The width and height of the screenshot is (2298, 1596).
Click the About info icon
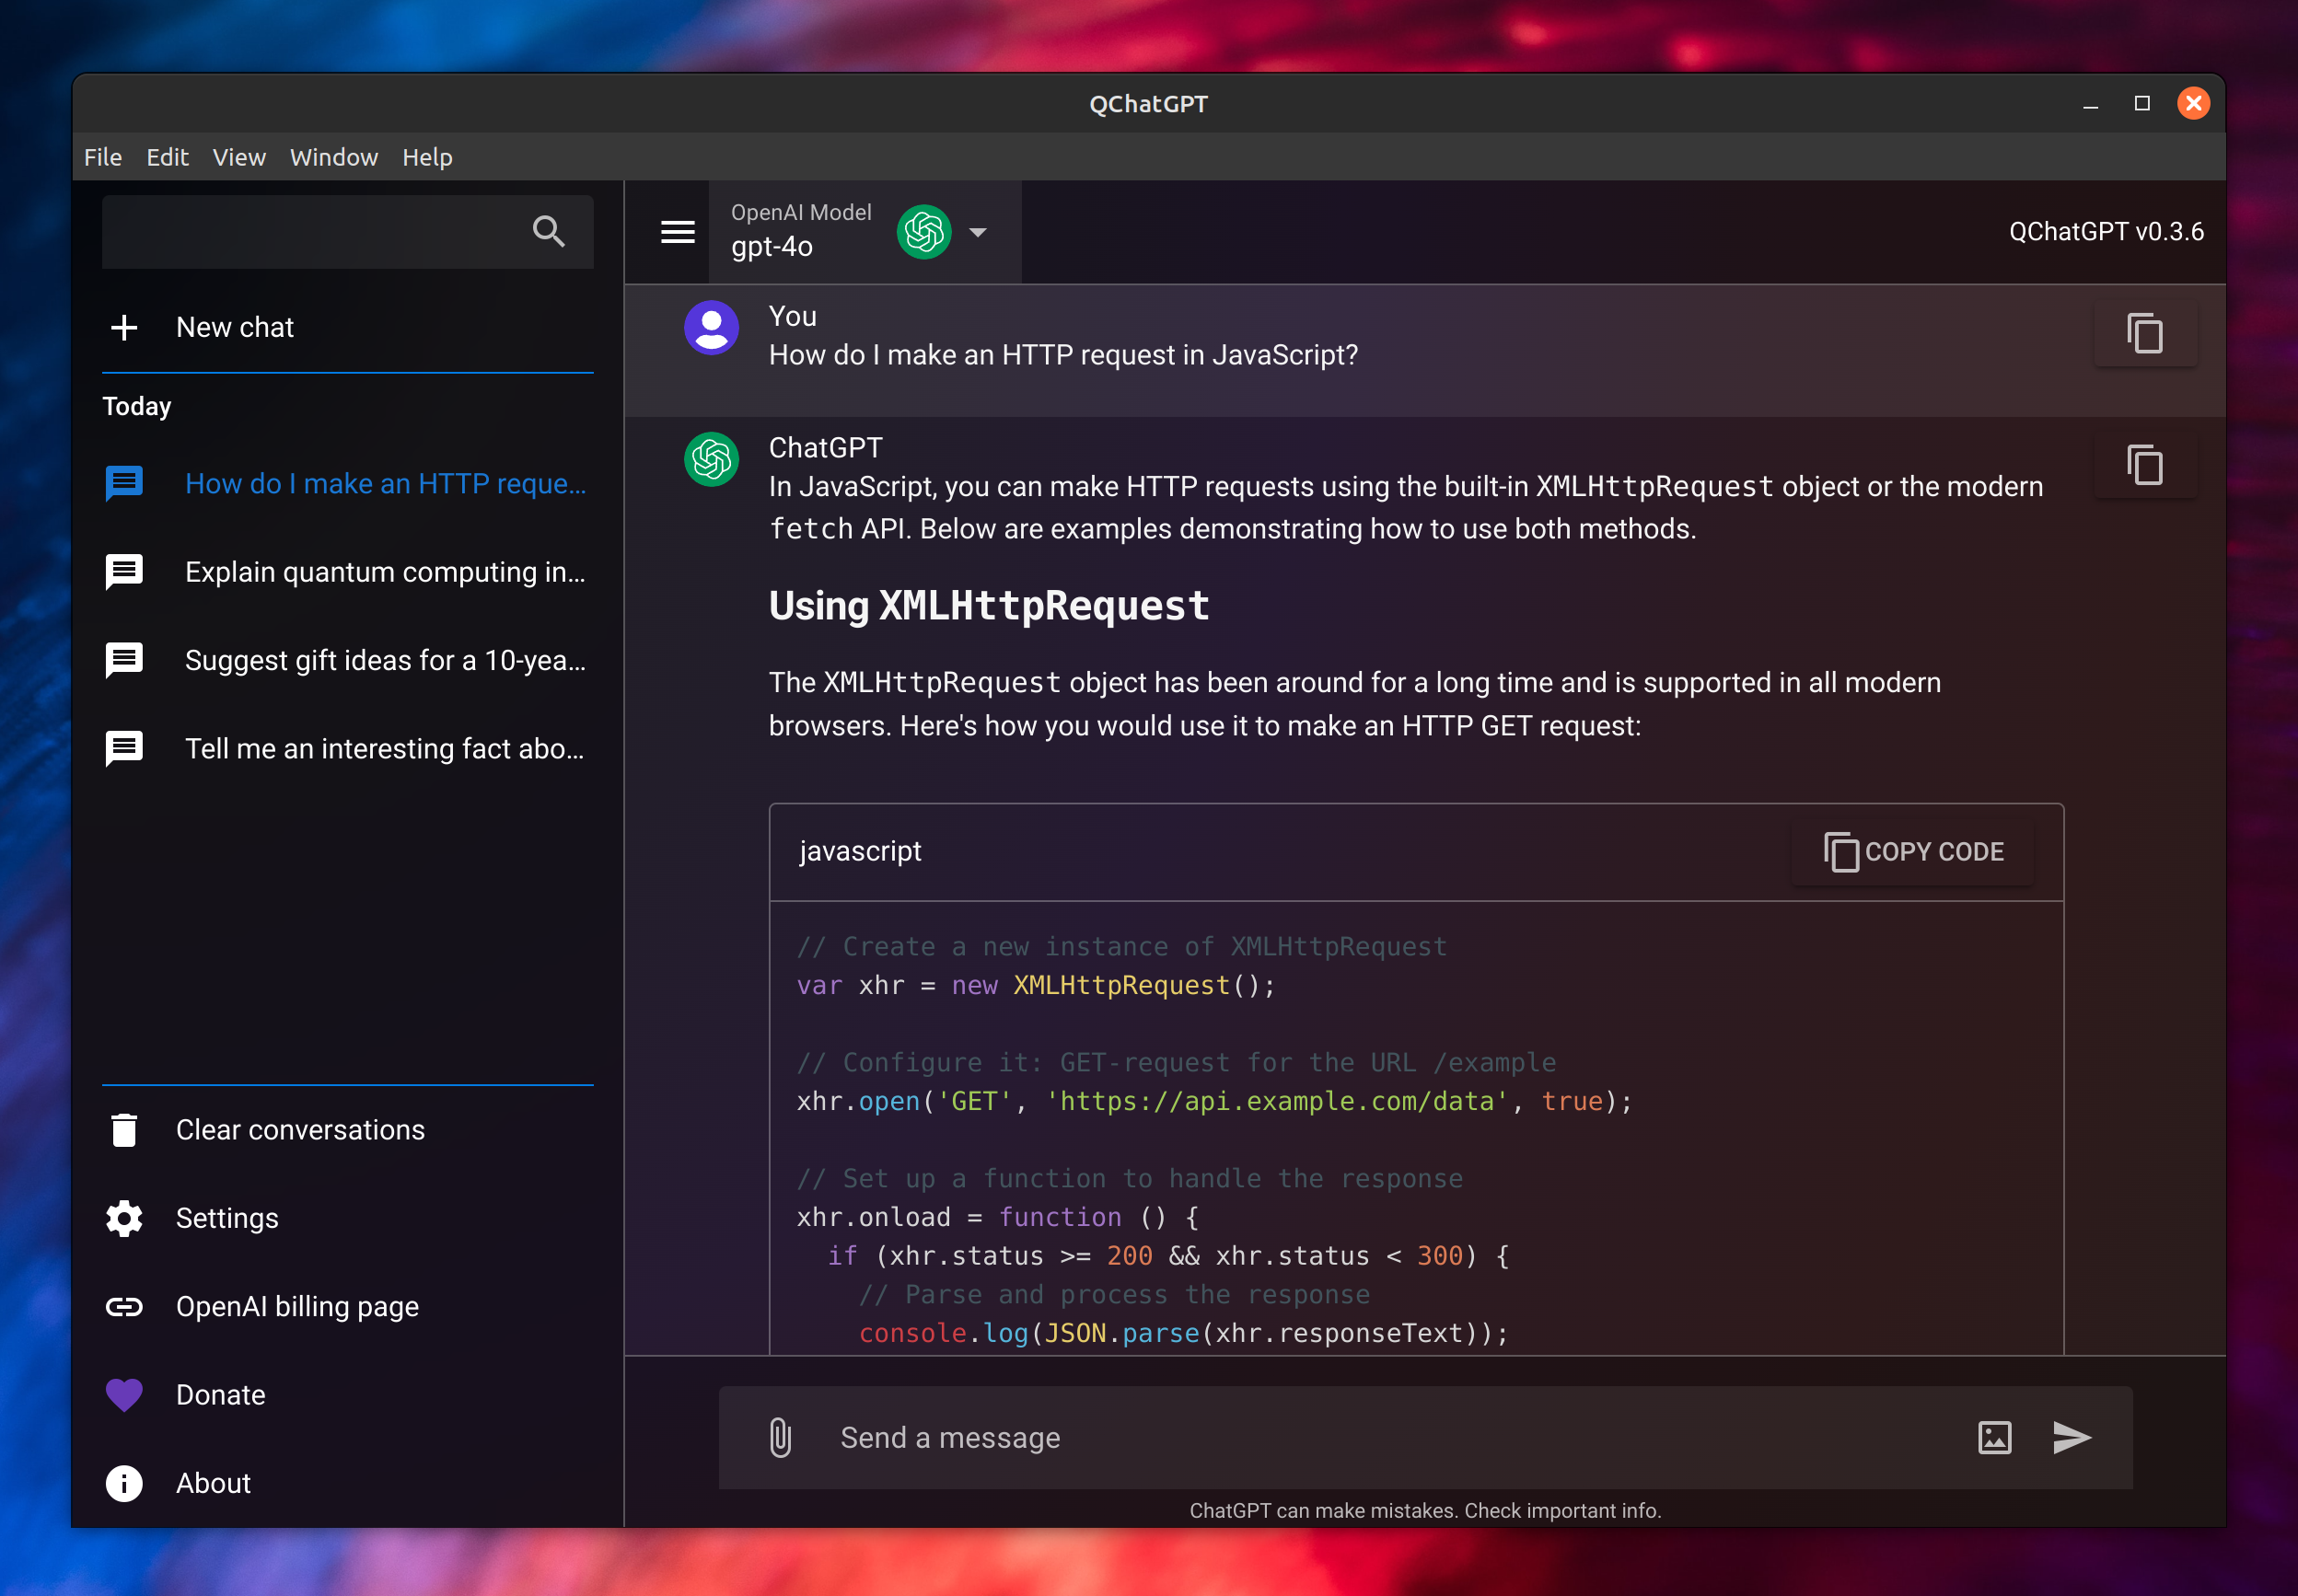pos(124,1483)
